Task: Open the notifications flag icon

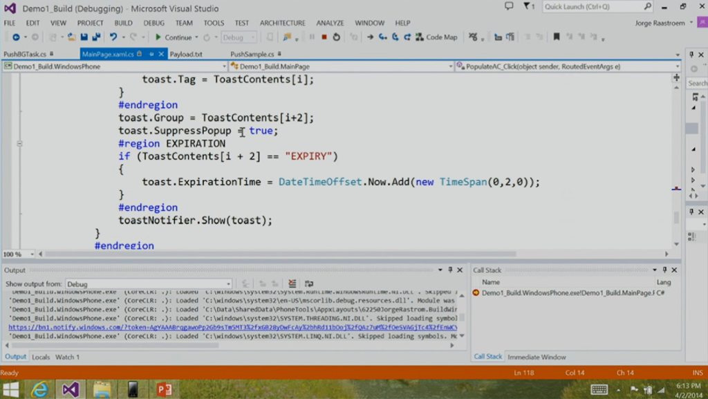Action: point(527,6)
